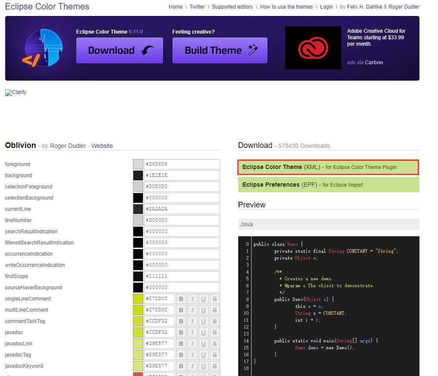Download Eclipse Color Theme XML
Screen dimensions: 438x376
click(328, 167)
